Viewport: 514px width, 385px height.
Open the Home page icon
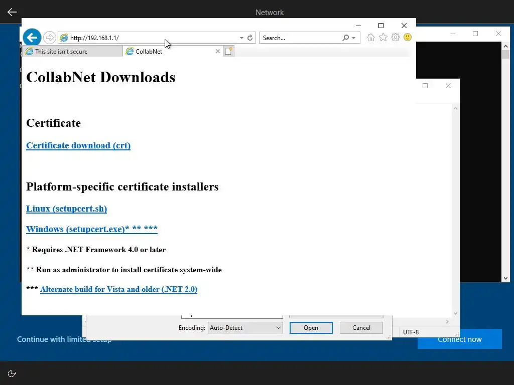tap(371, 37)
